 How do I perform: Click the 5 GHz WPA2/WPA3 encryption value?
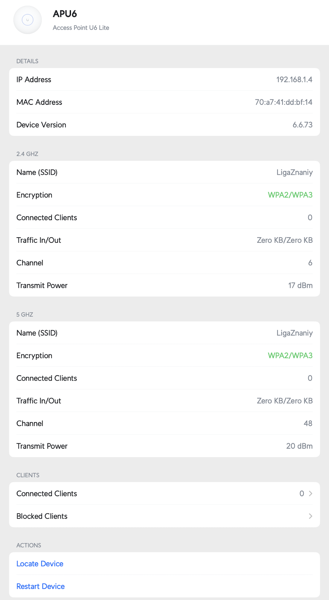click(x=290, y=355)
